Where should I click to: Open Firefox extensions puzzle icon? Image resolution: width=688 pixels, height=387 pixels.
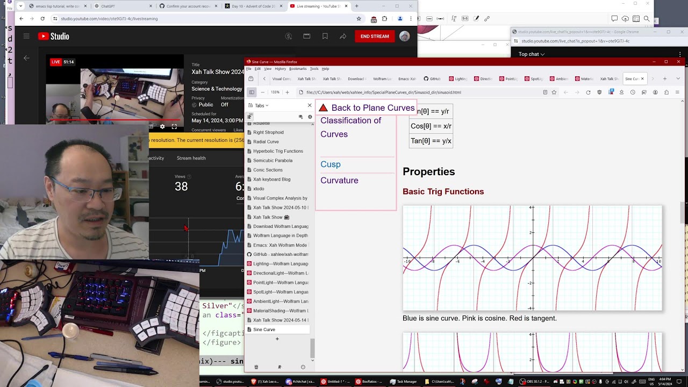click(666, 92)
